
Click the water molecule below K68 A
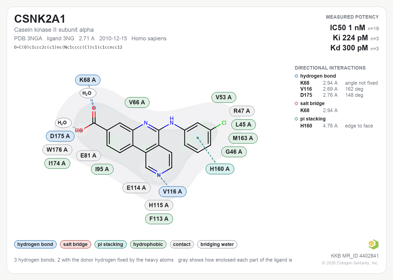click(88, 93)
